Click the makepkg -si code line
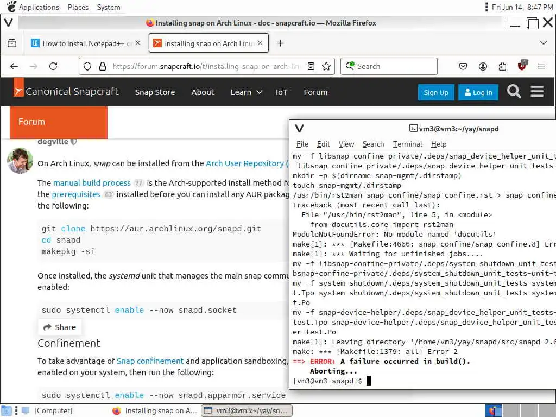This screenshot has width=556, height=417. 68,252
